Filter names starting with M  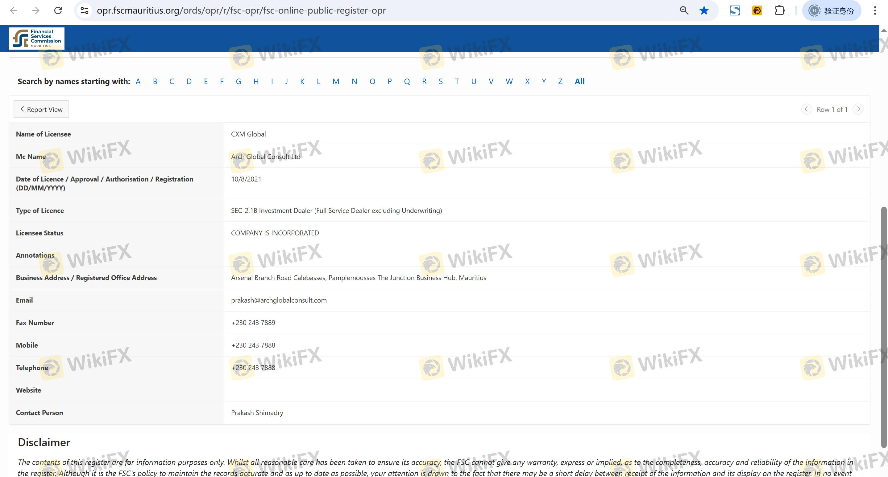tap(336, 82)
